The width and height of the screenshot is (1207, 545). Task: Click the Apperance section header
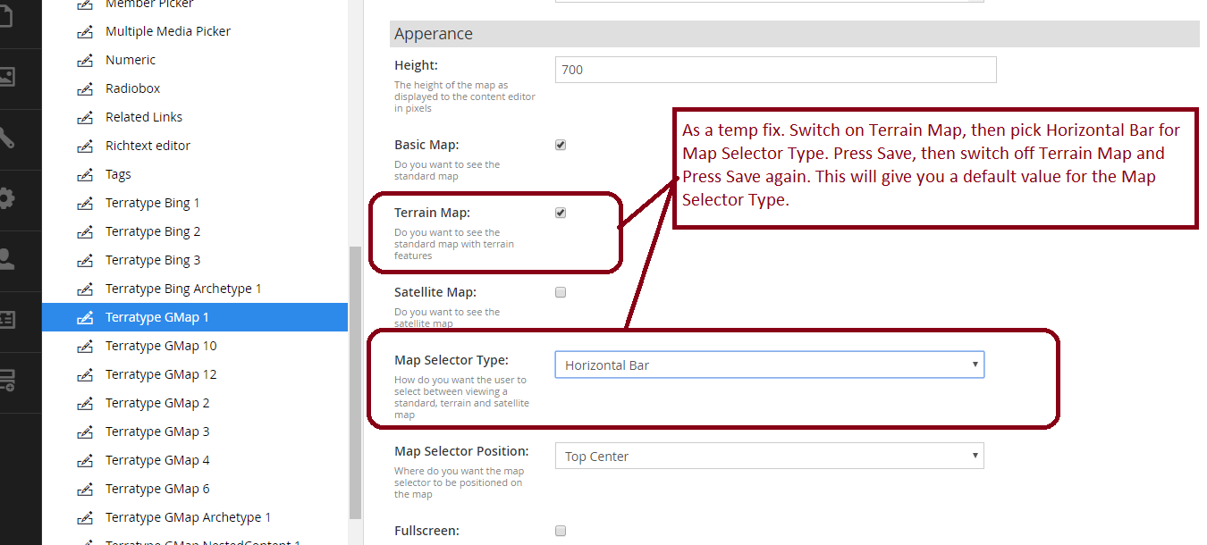click(x=794, y=34)
